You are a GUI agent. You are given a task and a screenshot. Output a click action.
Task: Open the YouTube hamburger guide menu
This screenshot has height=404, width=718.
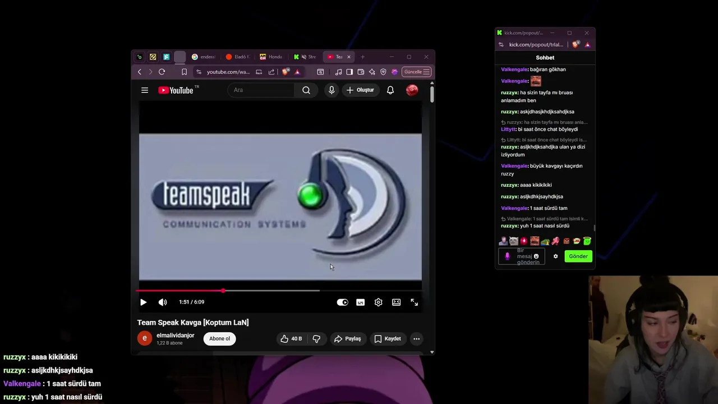tap(145, 90)
